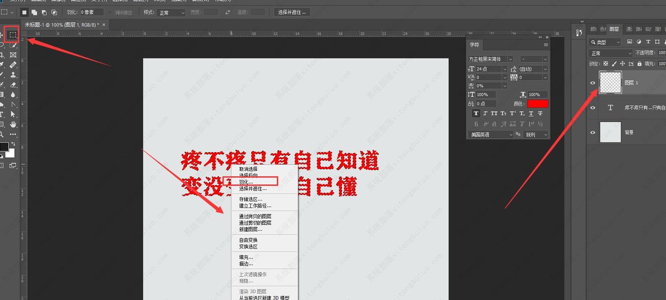
Task: Toggle the text layer eye icon
Action: click(592, 108)
